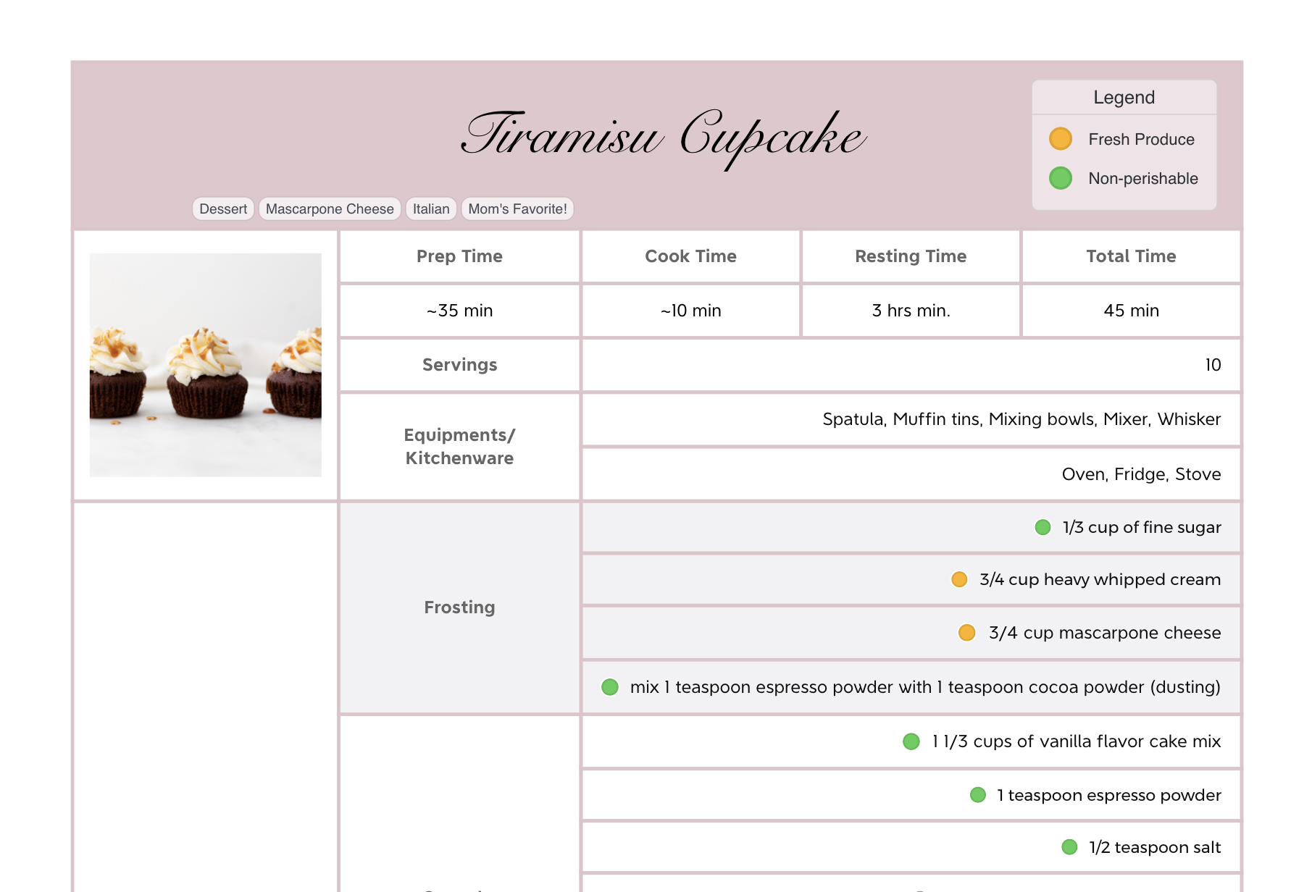Viewport: 1291px width, 892px height.
Task: Click the Servings label cell
Action: (459, 365)
